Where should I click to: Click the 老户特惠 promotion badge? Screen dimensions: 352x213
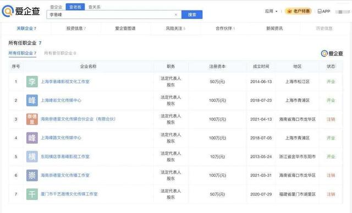coord(298,11)
